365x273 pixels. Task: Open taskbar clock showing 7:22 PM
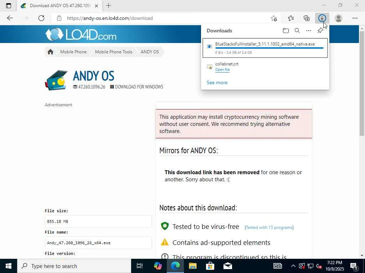pyautogui.click(x=334, y=266)
